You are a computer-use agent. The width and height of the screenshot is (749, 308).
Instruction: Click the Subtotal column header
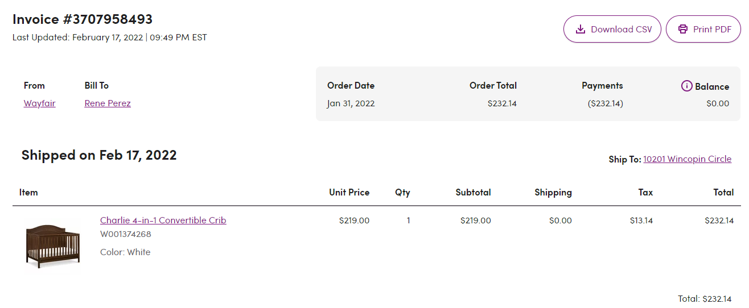(473, 192)
